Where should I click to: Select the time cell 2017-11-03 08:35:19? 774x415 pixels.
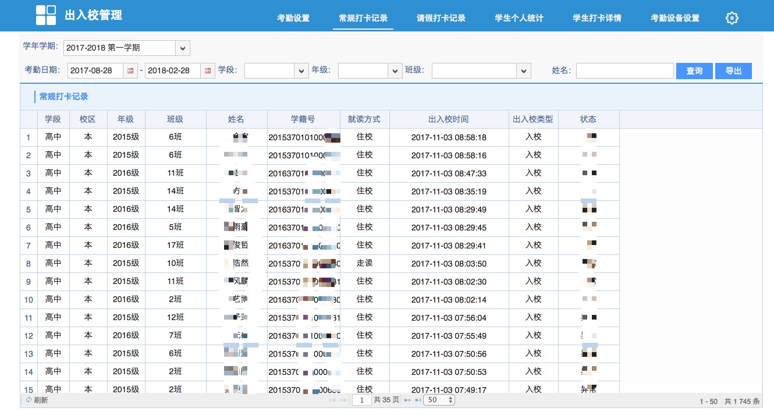(x=449, y=191)
